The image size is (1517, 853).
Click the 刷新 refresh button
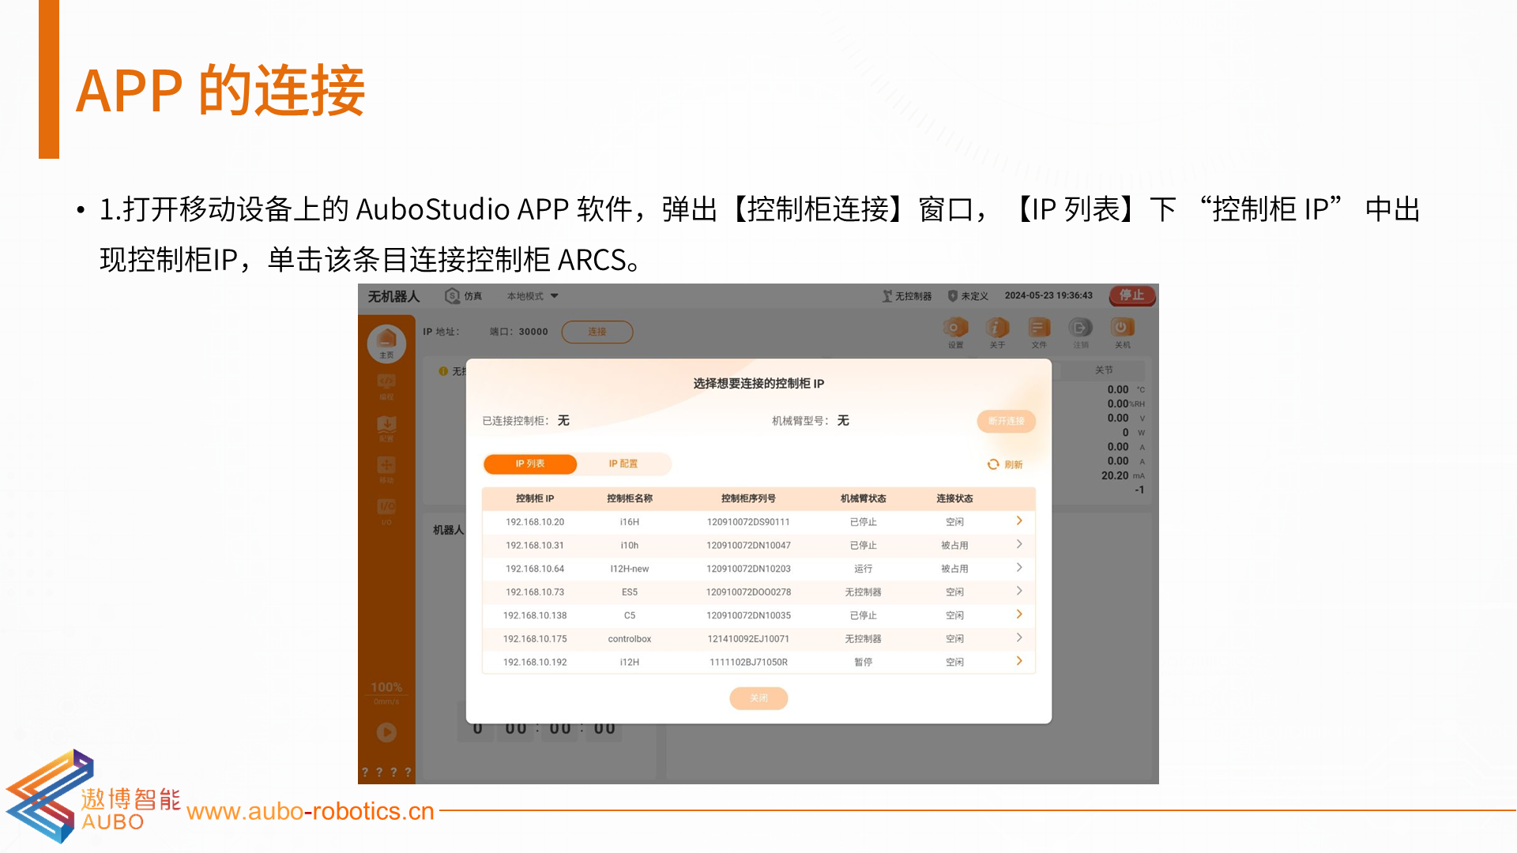[x=1005, y=464]
